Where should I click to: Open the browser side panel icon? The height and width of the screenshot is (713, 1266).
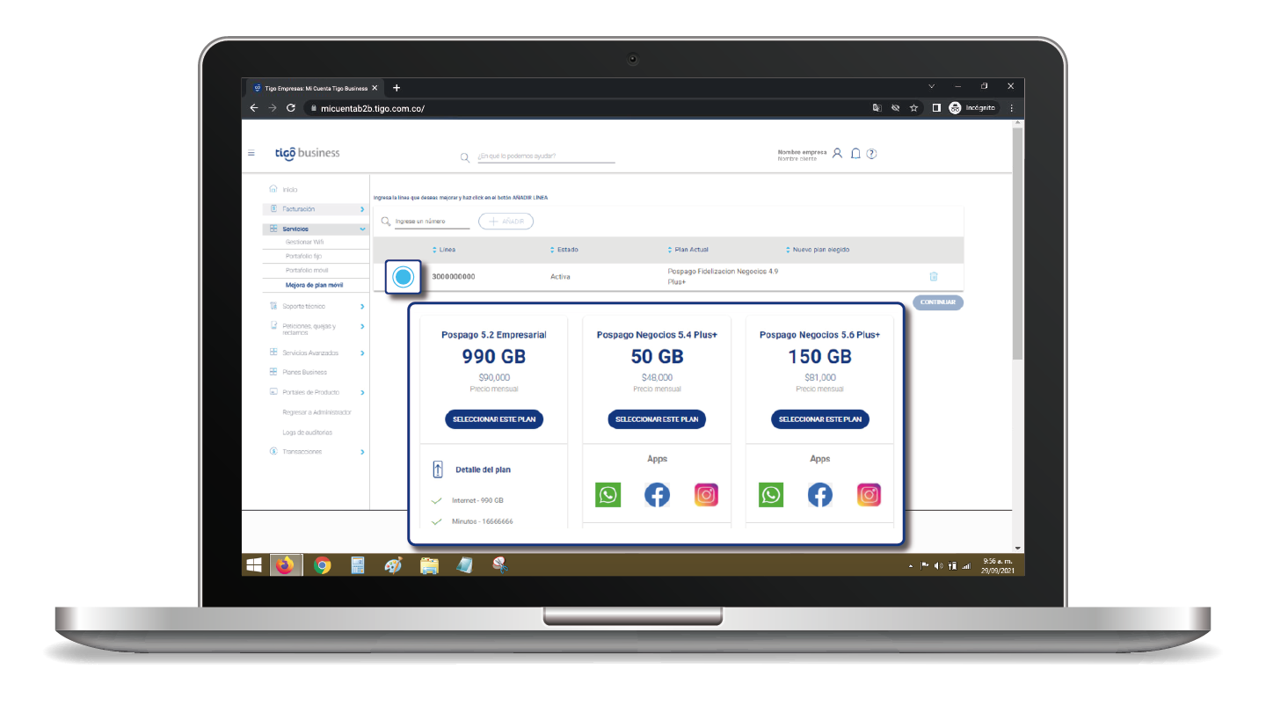pos(936,108)
